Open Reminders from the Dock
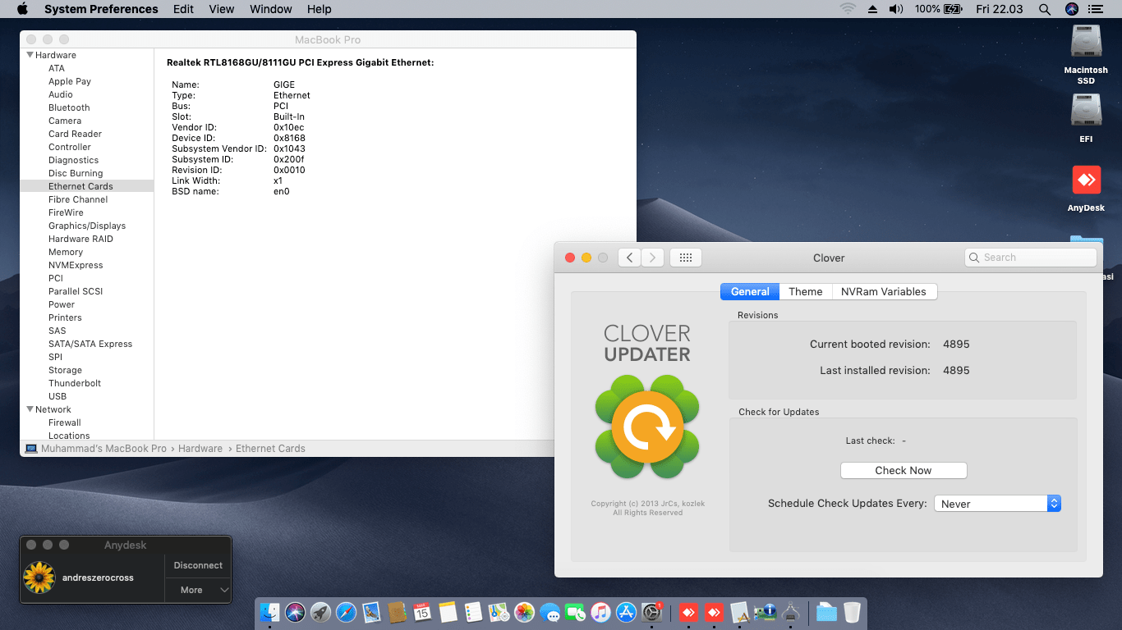1122x630 pixels. point(473,612)
